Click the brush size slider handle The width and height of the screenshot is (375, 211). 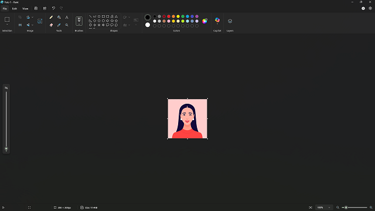pyautogui.click(x=6, y=148)
